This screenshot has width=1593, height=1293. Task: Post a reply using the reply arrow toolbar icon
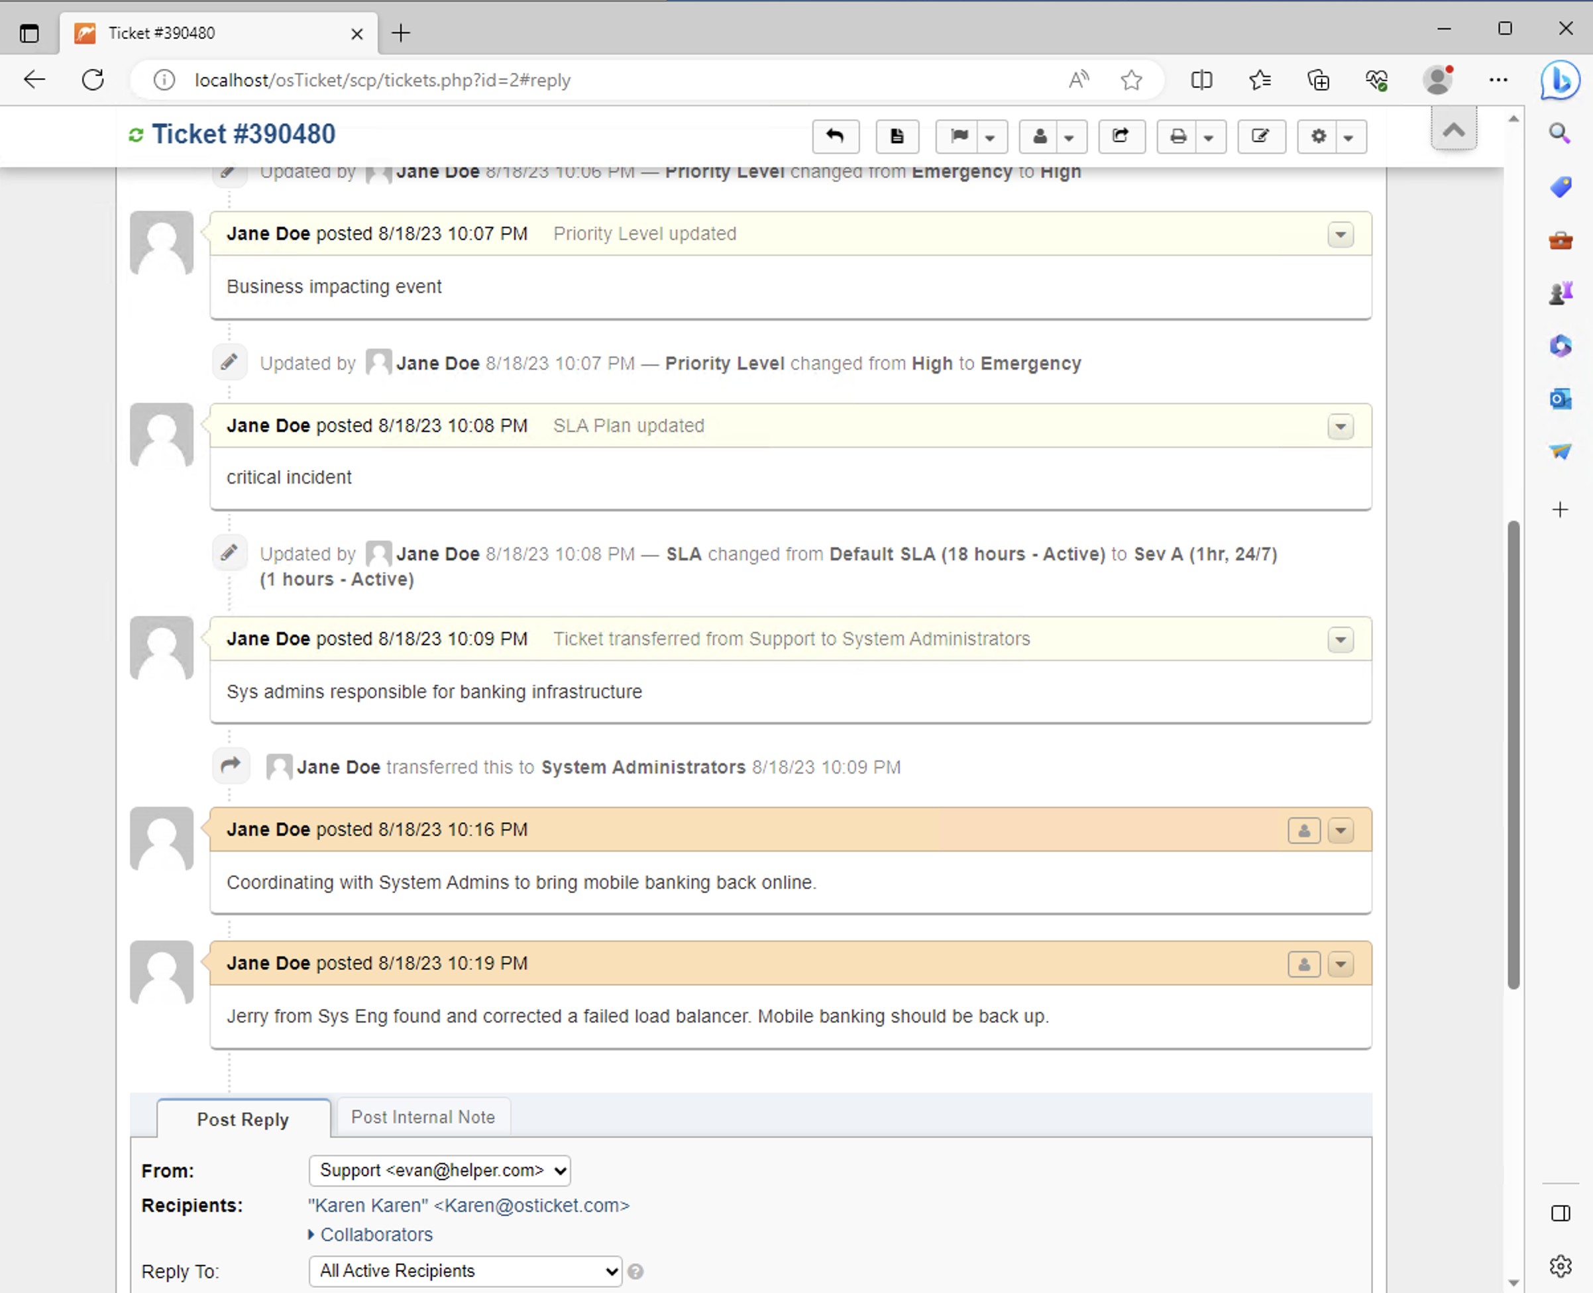tap(835, 136)
